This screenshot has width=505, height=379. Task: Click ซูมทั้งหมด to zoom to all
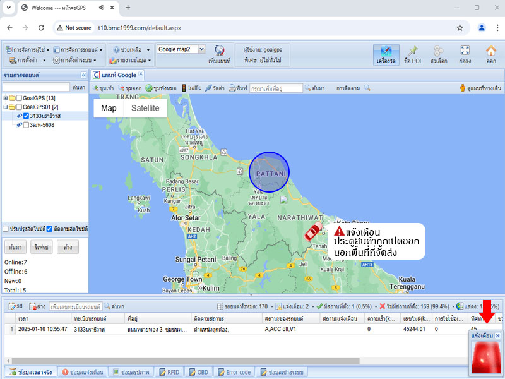[161, 88]
